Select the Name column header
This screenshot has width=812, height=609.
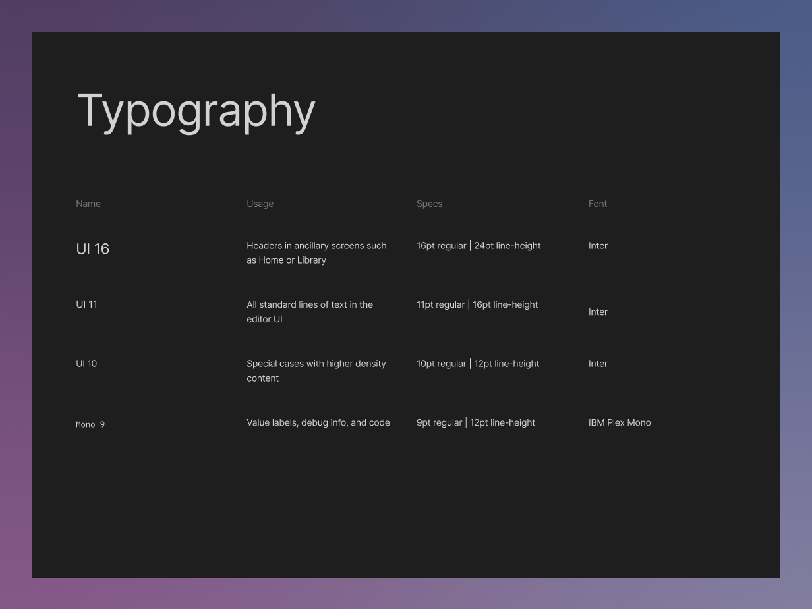88,204
